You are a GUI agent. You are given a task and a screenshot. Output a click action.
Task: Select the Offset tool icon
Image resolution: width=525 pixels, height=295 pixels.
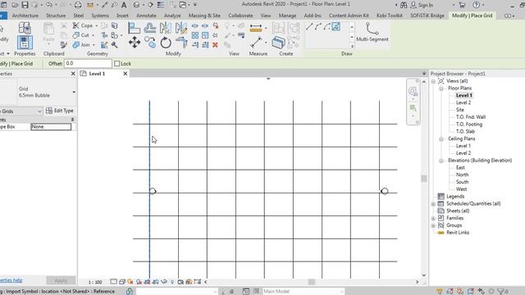coord(149,28)
